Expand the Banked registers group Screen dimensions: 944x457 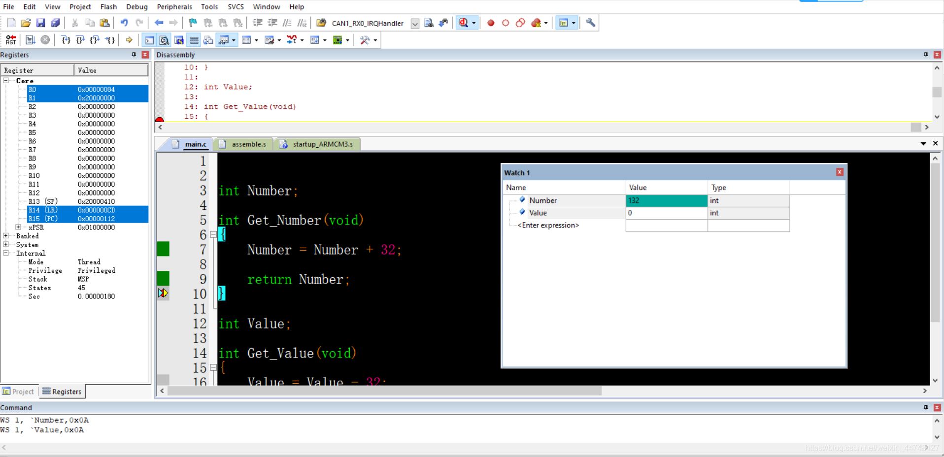pos(6,236)
